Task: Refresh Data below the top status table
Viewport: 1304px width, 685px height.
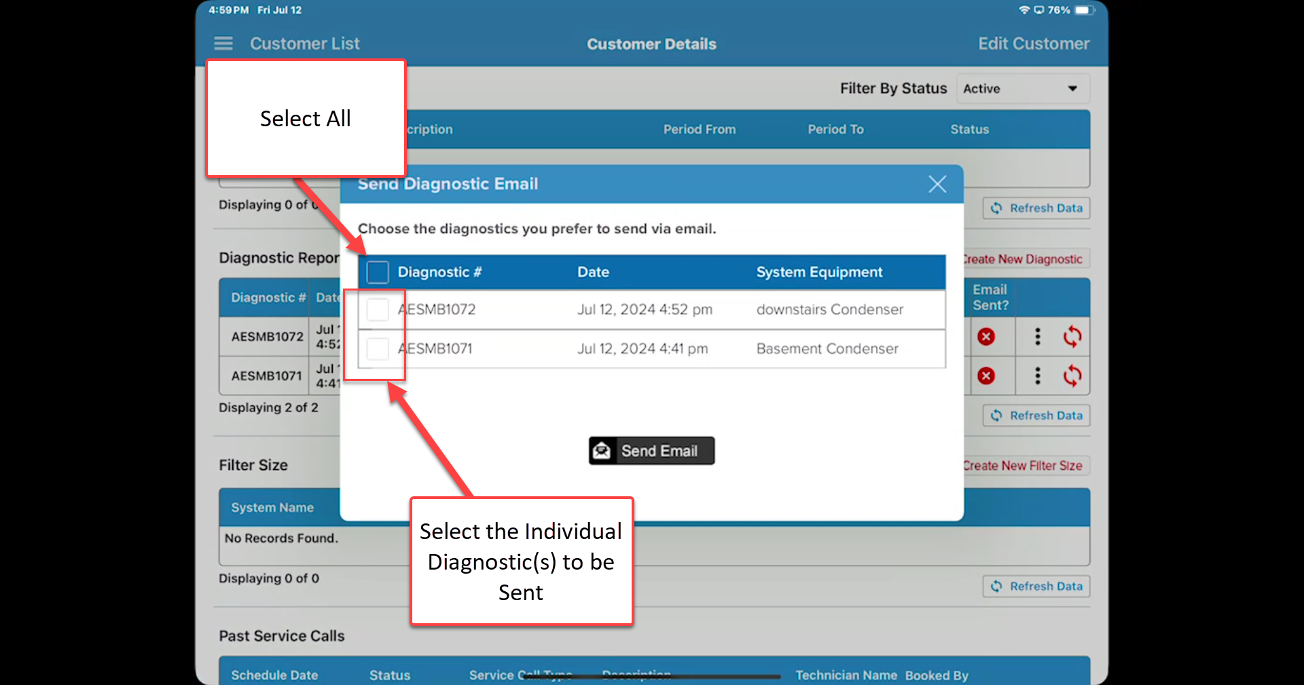Action: [1036, 208]
